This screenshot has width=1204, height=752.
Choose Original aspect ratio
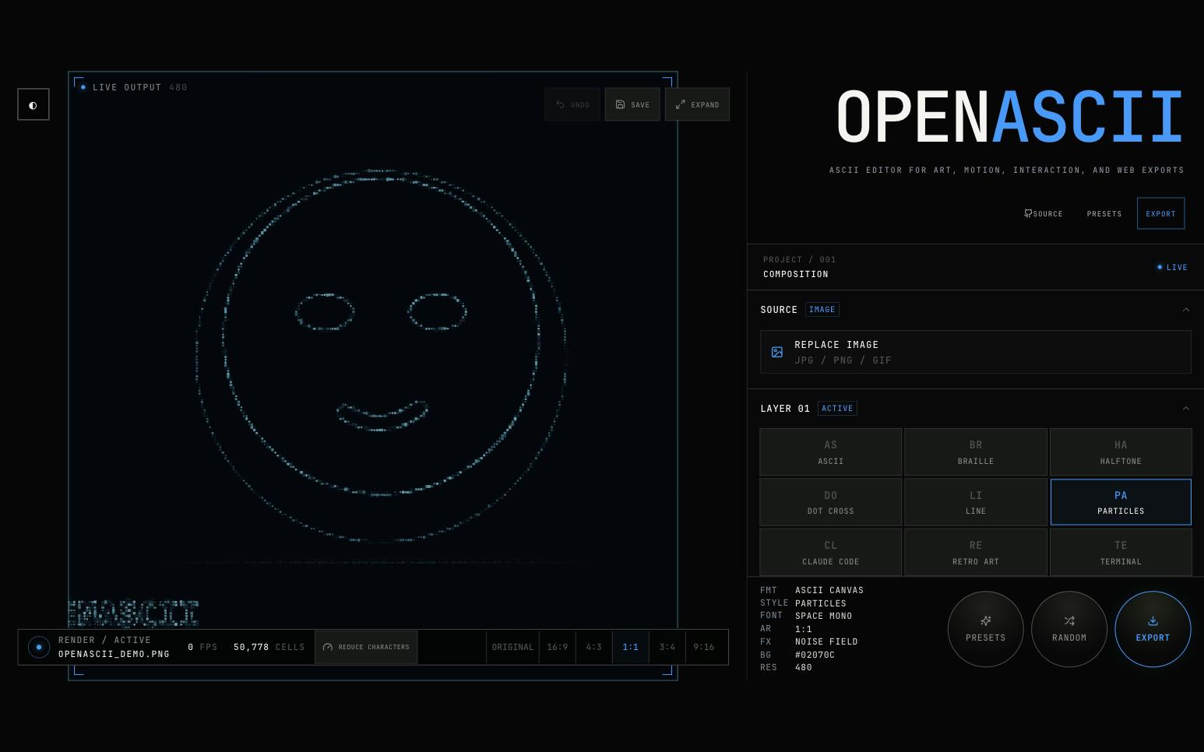point(513,647)
